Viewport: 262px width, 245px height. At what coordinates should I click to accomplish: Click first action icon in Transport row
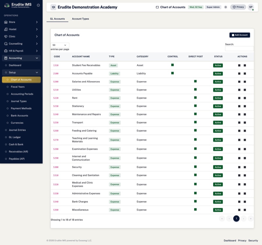click(239, 123)
